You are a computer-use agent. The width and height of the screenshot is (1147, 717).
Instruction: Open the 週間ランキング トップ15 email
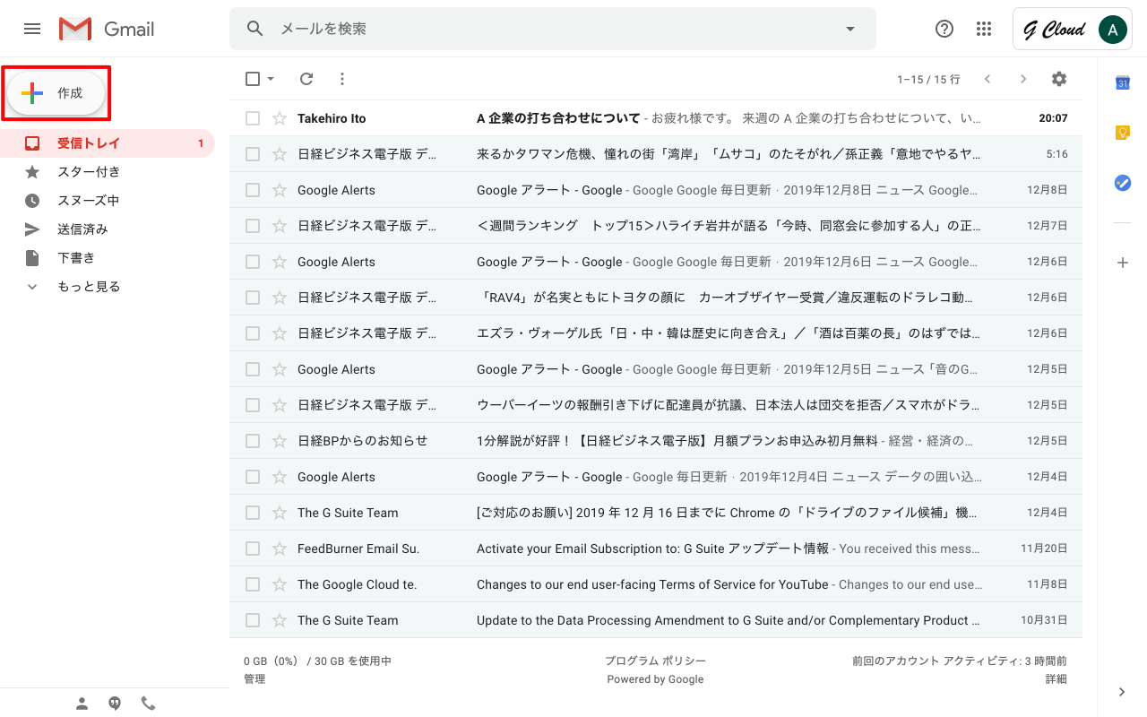point(656,226)
